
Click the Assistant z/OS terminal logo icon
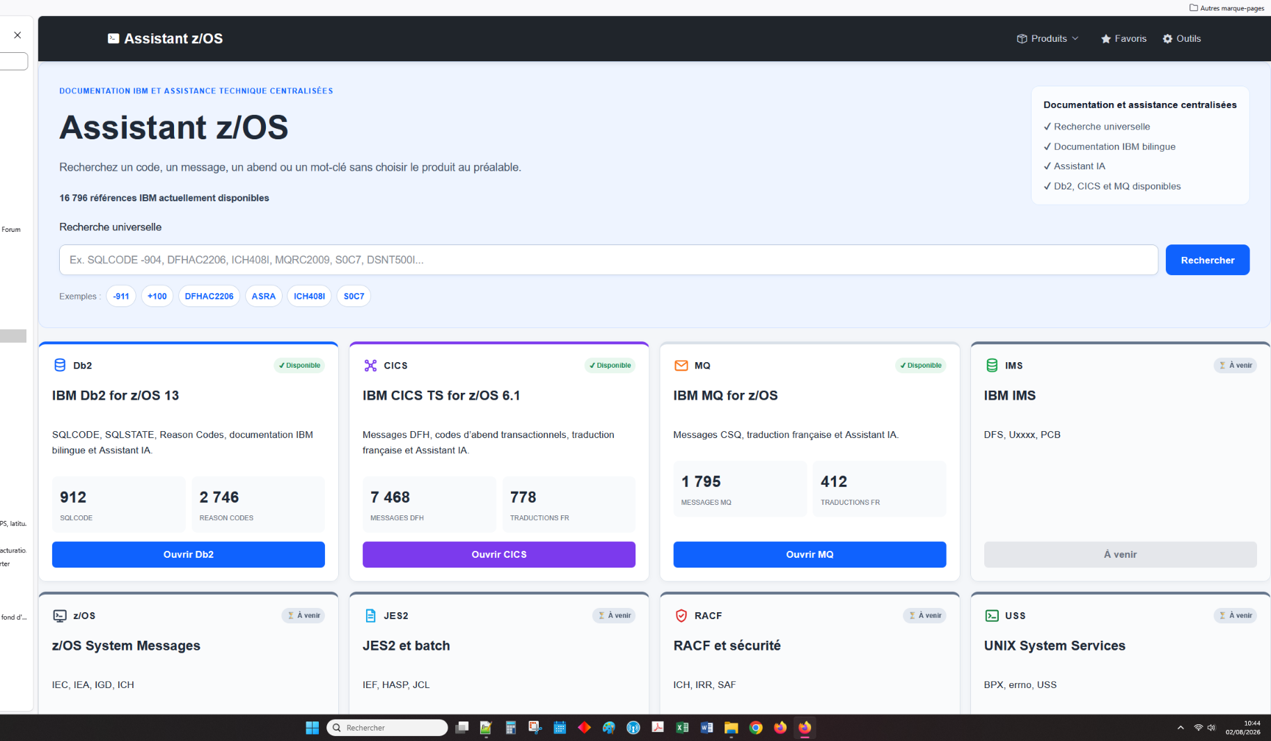113,38
